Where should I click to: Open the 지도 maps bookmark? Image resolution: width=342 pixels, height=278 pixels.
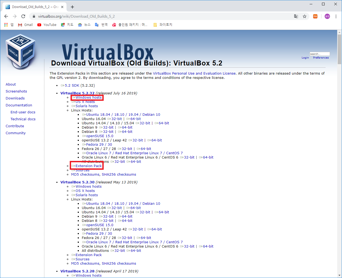pos(67,25)
